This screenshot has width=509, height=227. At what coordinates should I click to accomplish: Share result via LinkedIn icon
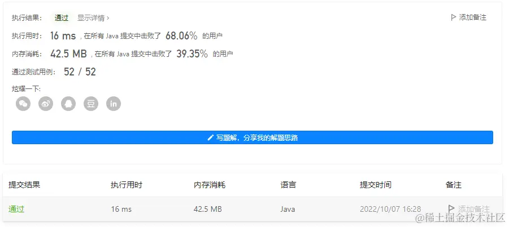tap(114, 104)
